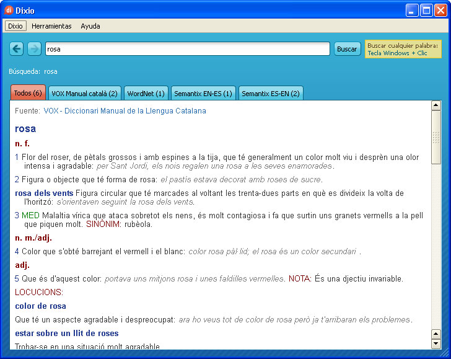451x359 pixels.
Task: Click the LOCUCIONS: heading
Action: 39,292
